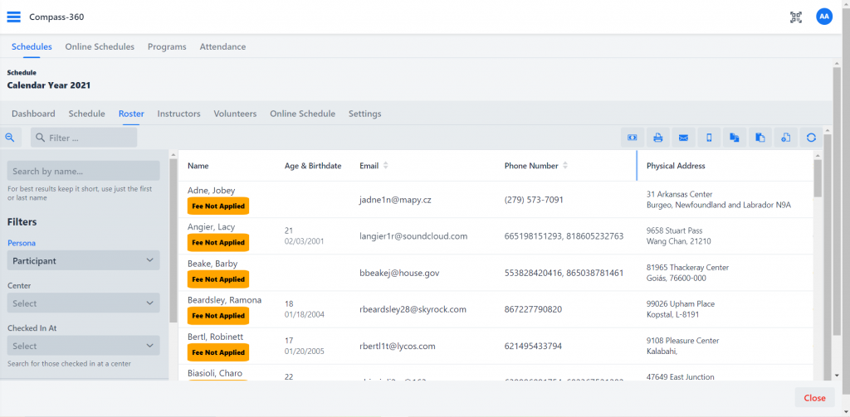Viewport: 850px width, 417px height.
Task: Open the AA user avatar menu
Action: 824,17
